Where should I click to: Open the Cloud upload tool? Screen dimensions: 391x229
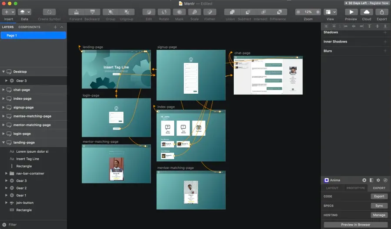click(x=366, y=12)
